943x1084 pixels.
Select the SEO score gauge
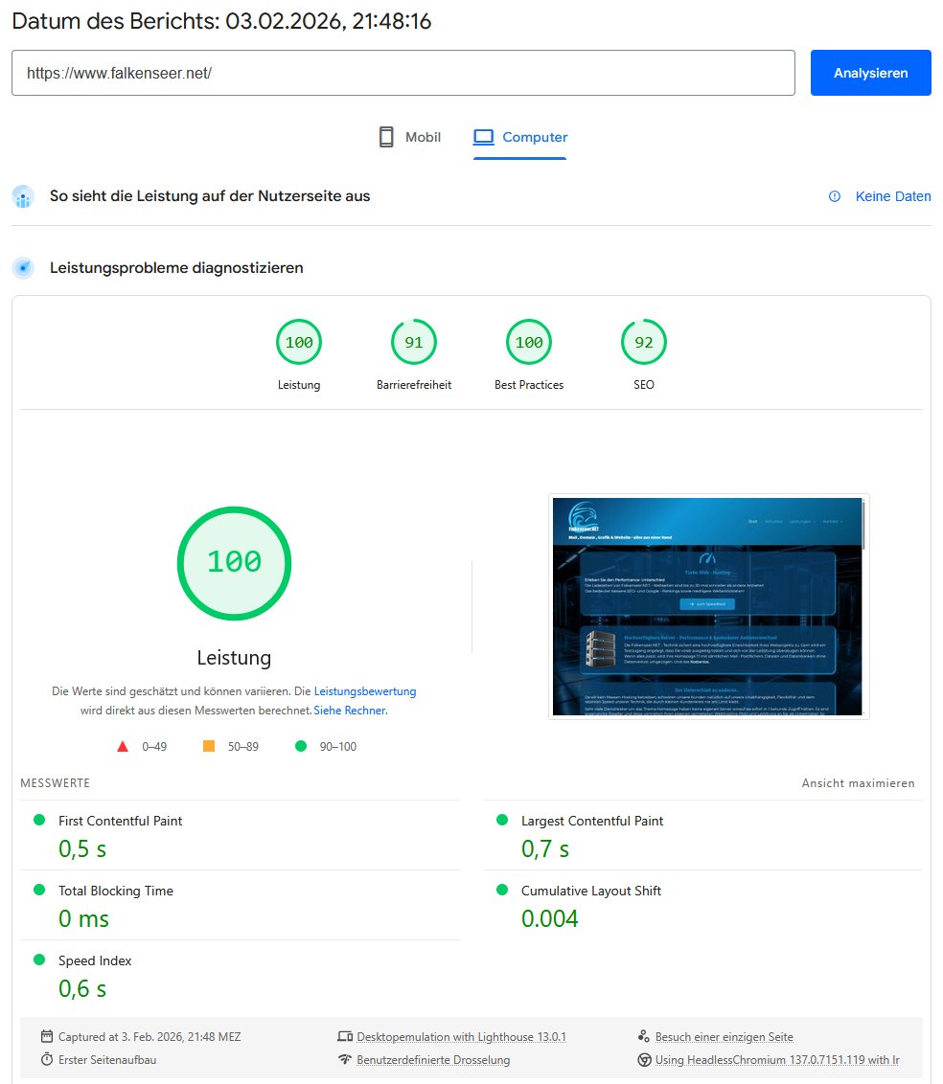coord(644,343)
